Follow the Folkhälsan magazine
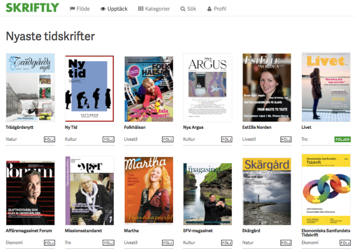 point(167,139)
